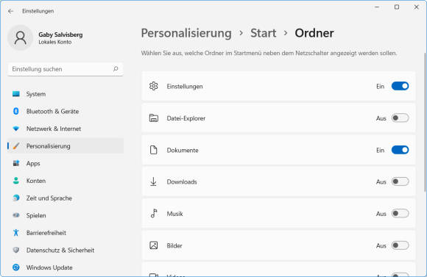Open the user profile avatar icon
Viewport: 427px width, 277px height.
pos(21,37)
